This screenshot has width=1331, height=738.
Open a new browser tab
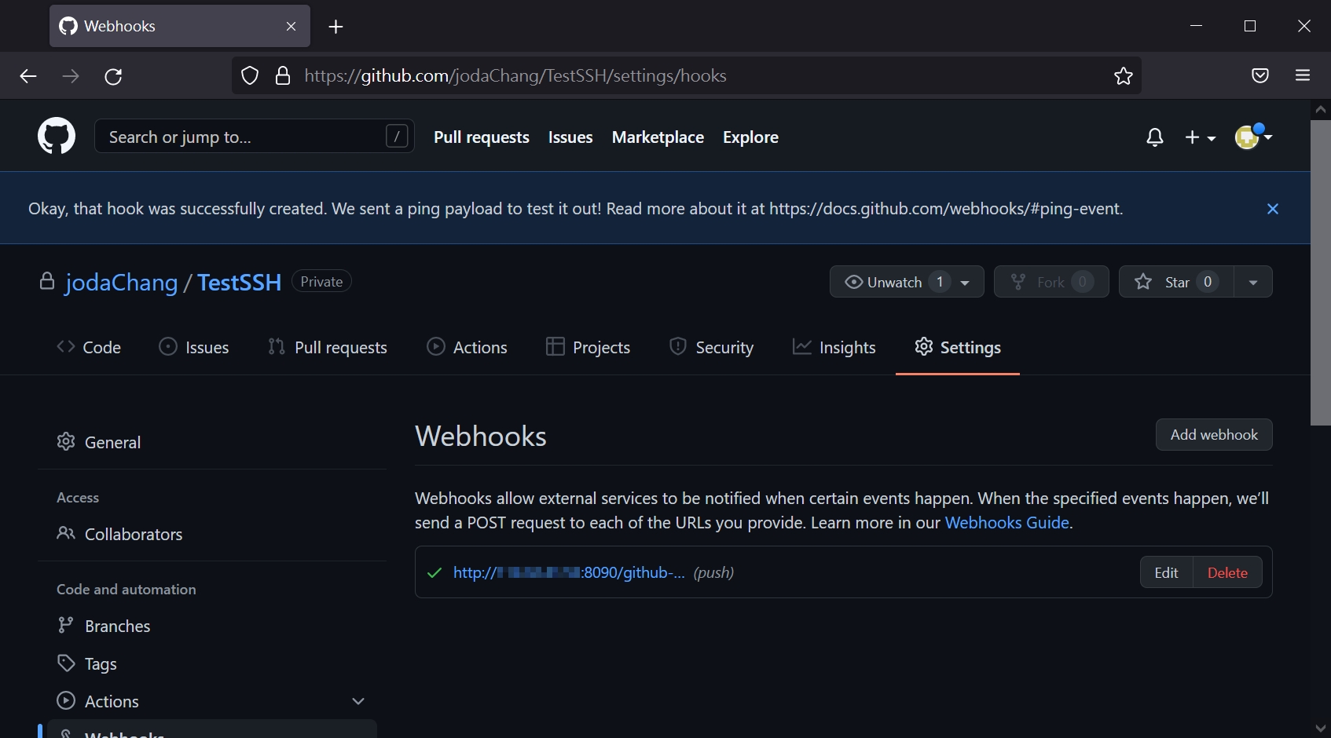335,27
